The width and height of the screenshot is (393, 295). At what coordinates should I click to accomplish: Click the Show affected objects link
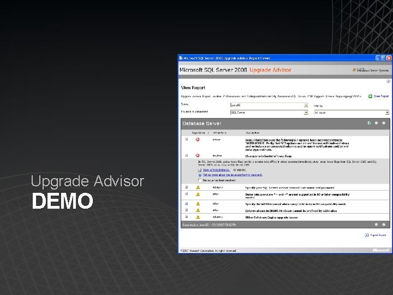pyautogui.click(x=216, y=170)
